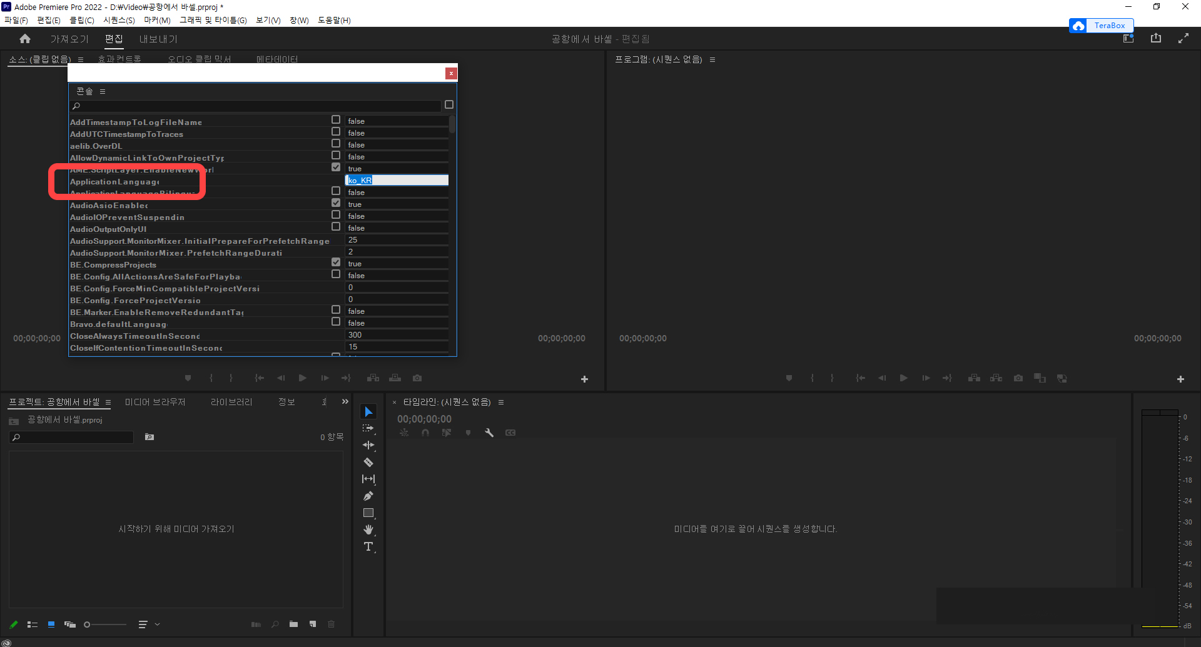
Task: Expand project panel overflow tabs chevron
Action: click(345, 401)
